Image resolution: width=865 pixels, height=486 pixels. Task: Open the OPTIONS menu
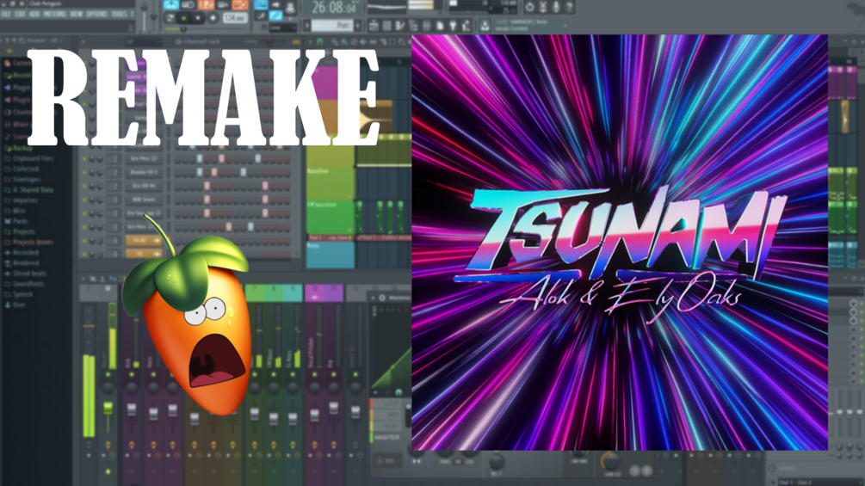(x=97, y=14)
